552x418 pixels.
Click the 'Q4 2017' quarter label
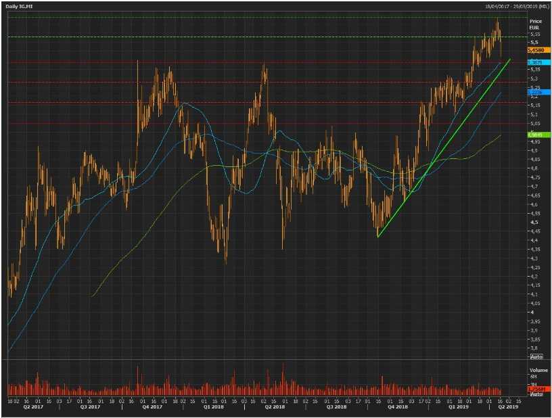click(x=152, y=407)
